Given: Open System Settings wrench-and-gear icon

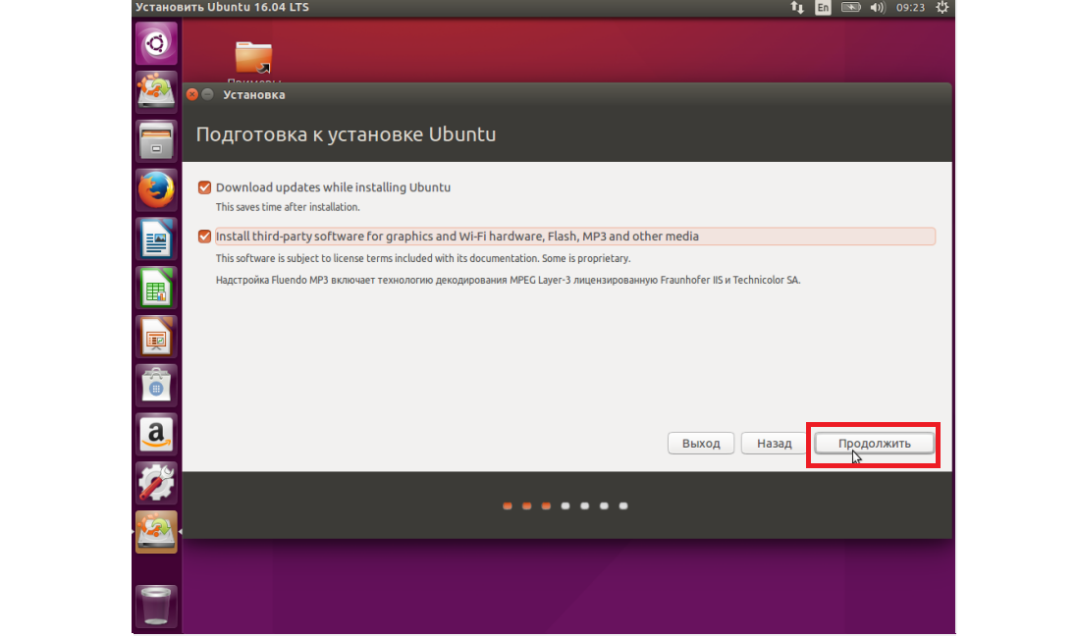Looking at the screenshot, I should point(156,483).
